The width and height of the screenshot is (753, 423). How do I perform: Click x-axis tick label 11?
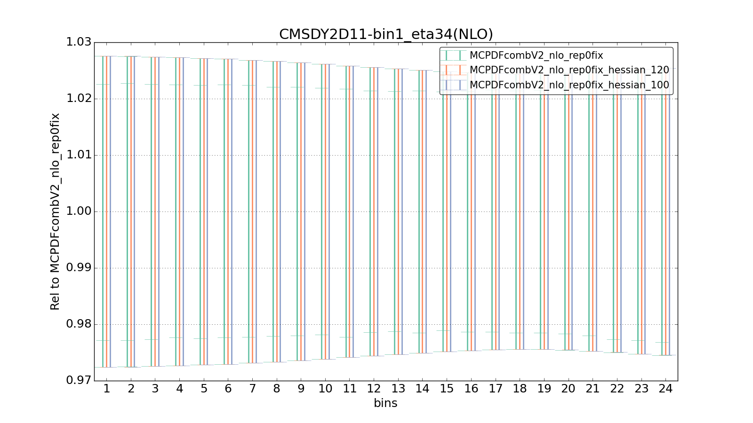pos(350,389)
